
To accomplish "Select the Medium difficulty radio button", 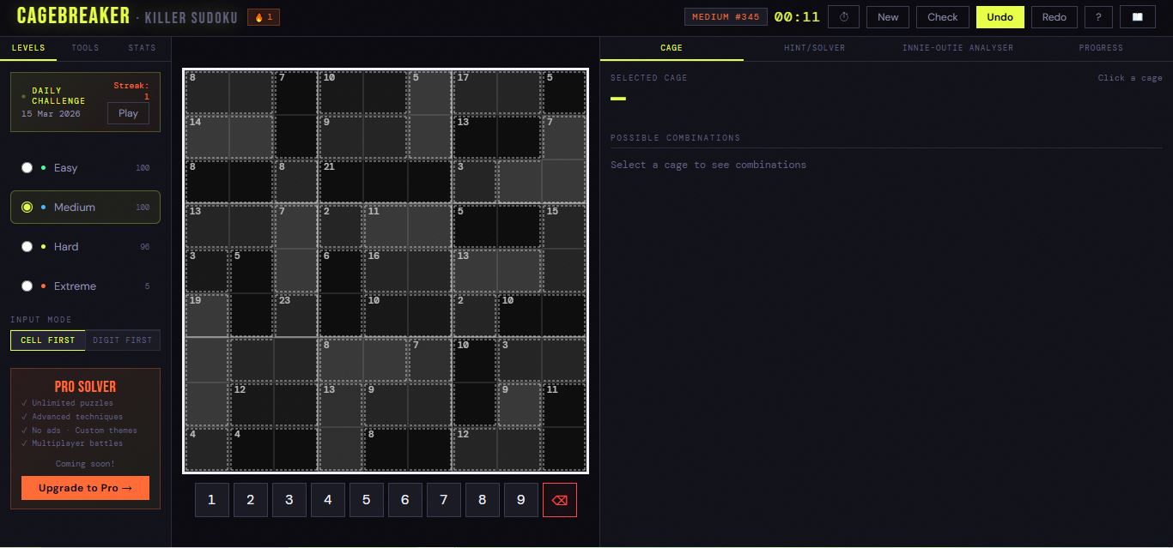I will [x=27, y=207].
